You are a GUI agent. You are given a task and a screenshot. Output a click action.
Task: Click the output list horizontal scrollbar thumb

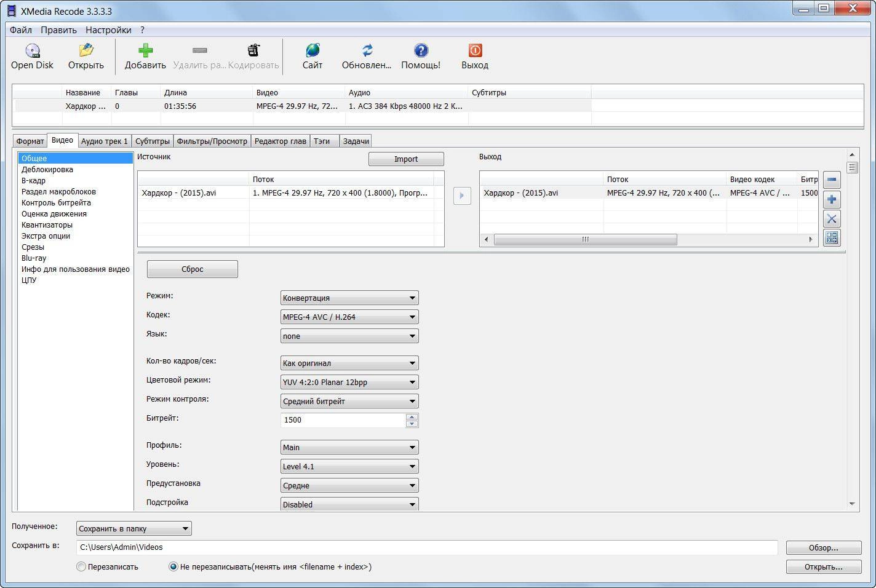586,239
